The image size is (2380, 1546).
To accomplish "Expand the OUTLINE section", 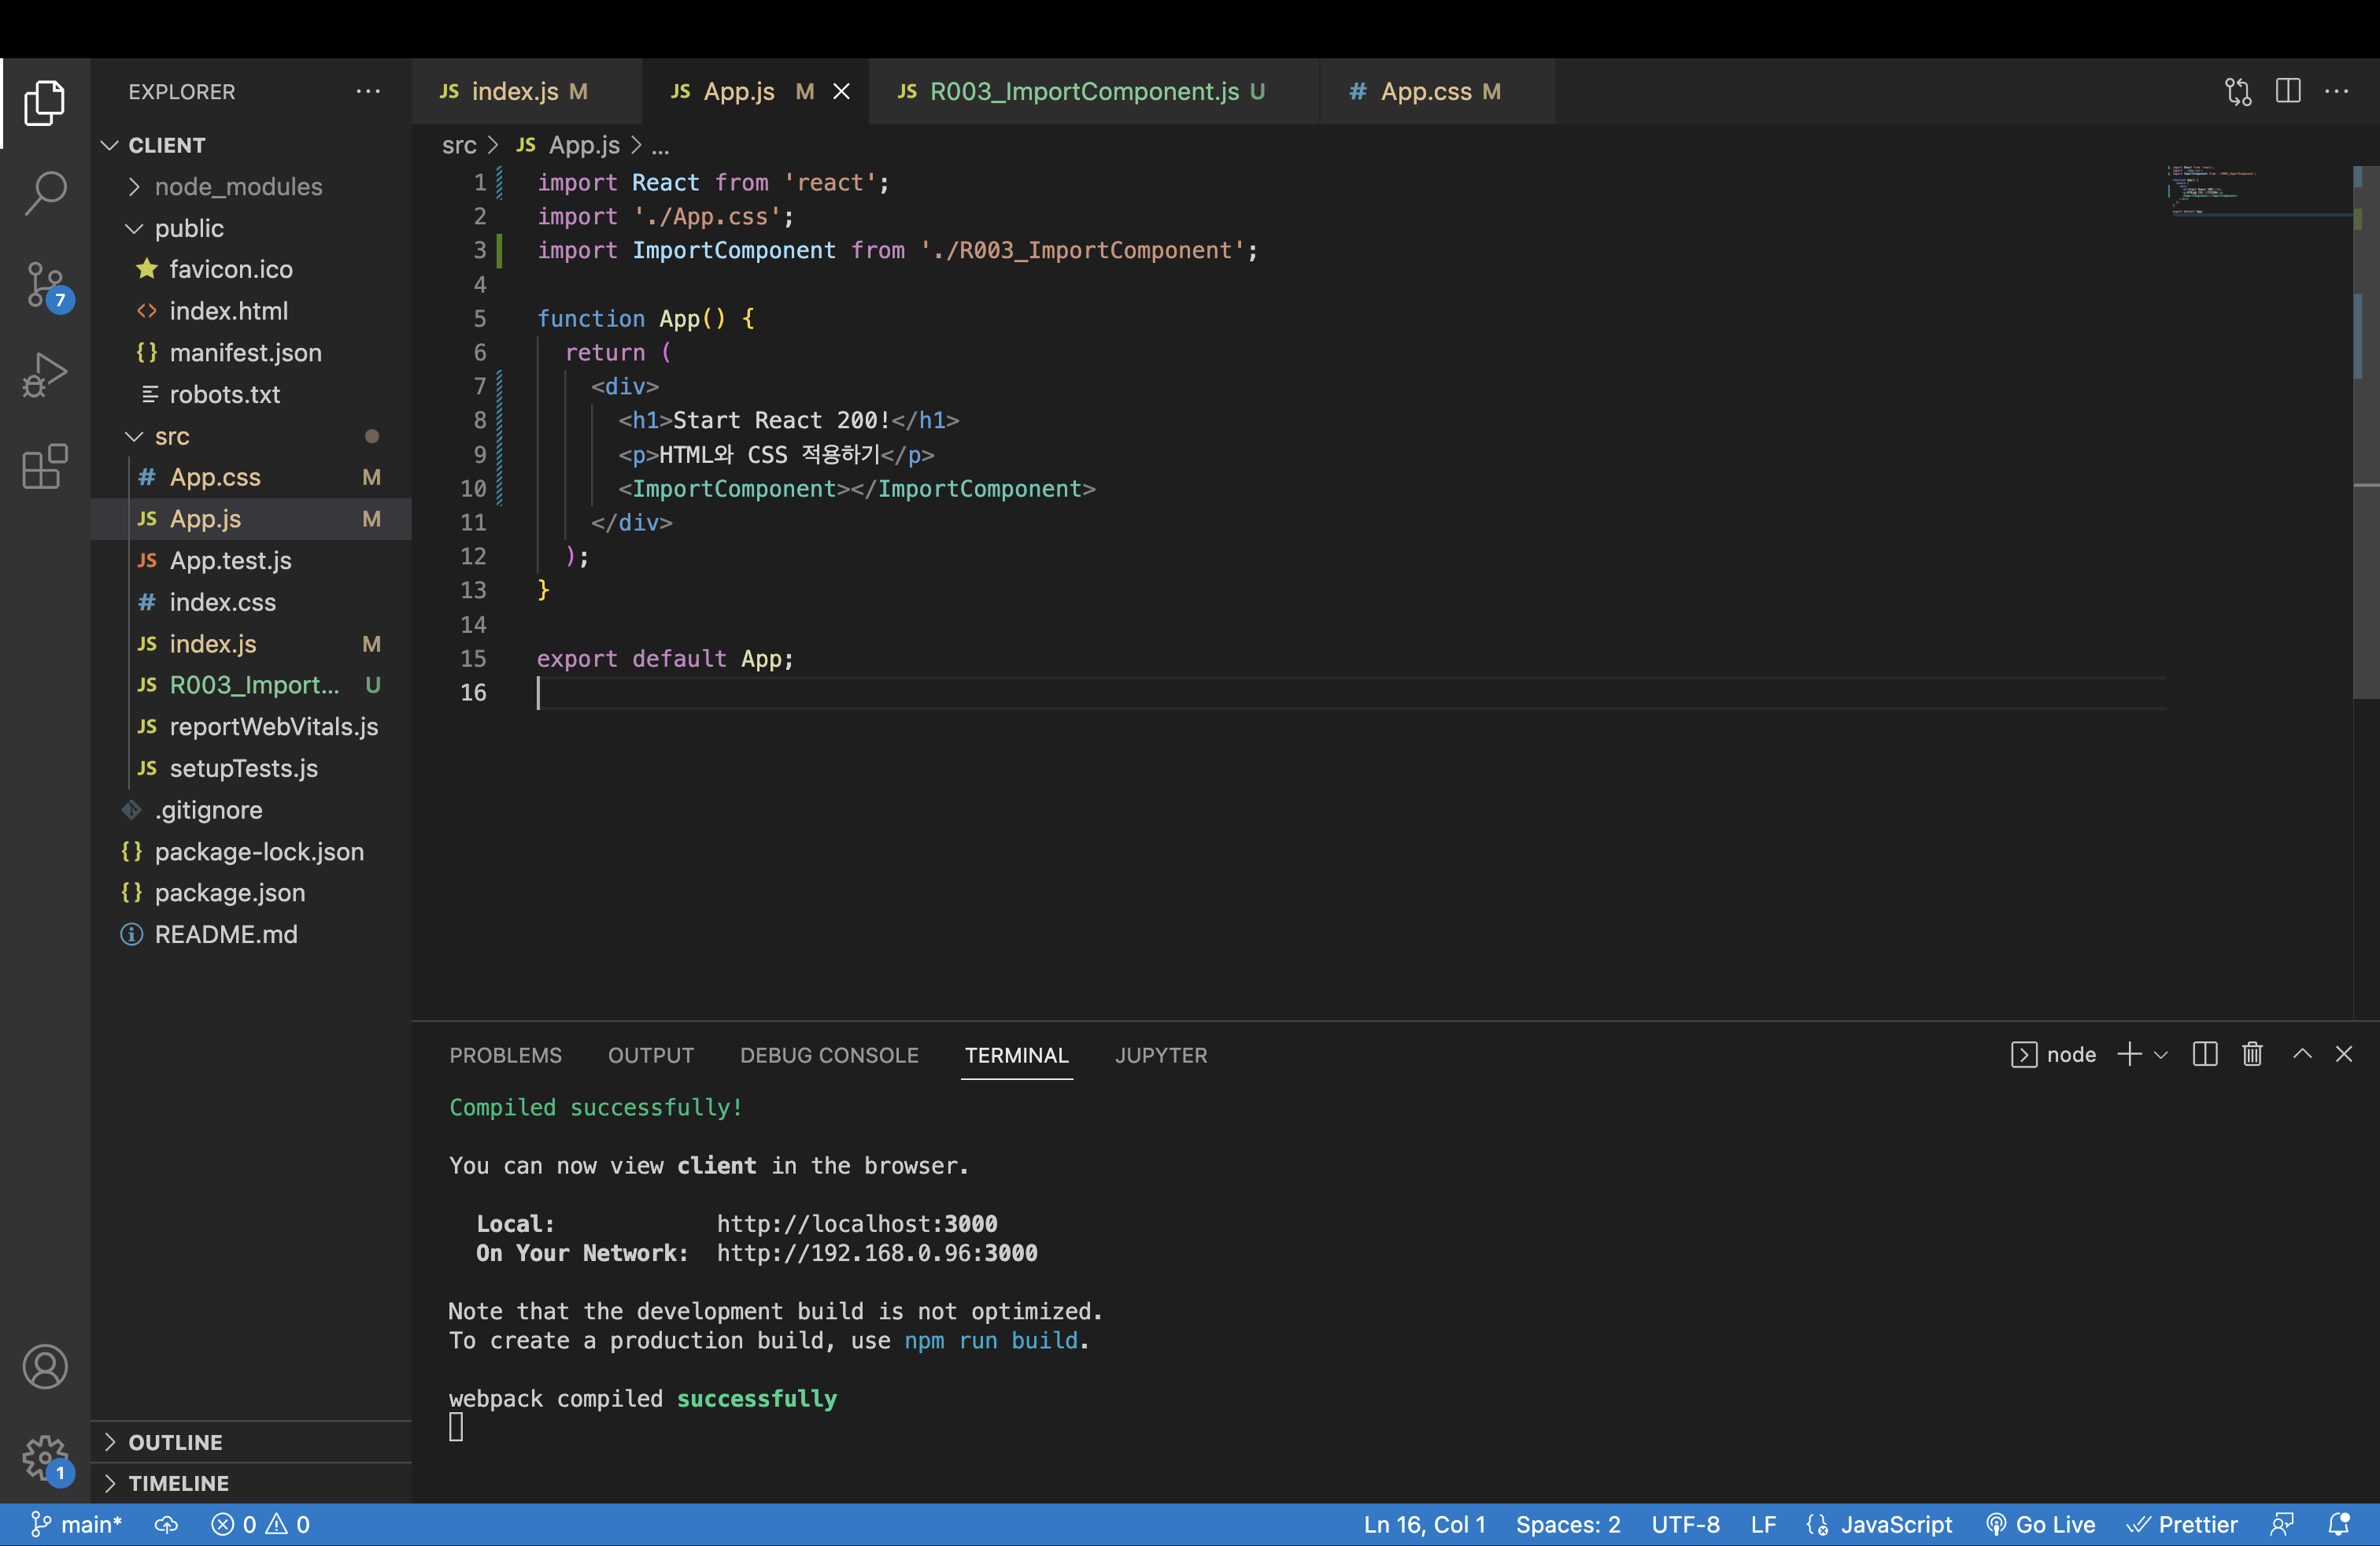I will [175, 1442].
